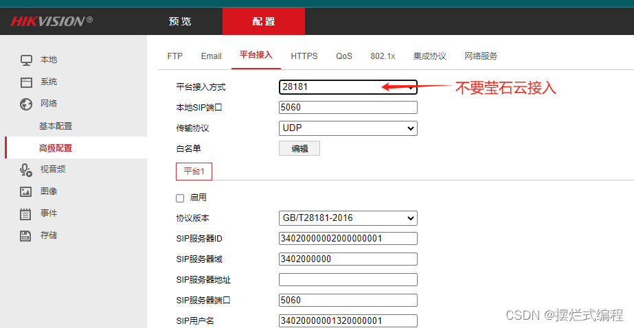The image size is (634, 328).
Task: Select the 视音频 sidebar label
Action: pos(53,169)
